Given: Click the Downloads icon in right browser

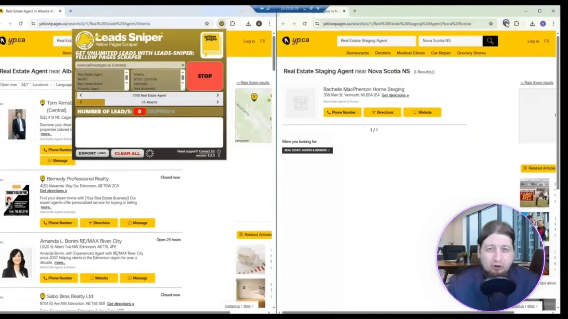Looking at the screenshot, I should [532, 23].
